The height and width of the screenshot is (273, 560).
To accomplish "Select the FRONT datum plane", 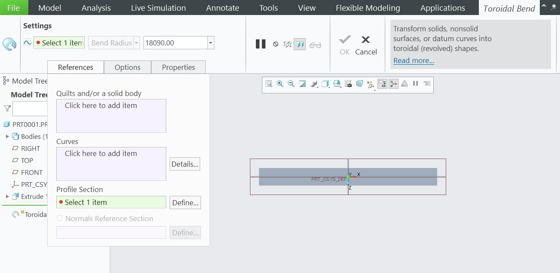I will (x=32, y=173).
